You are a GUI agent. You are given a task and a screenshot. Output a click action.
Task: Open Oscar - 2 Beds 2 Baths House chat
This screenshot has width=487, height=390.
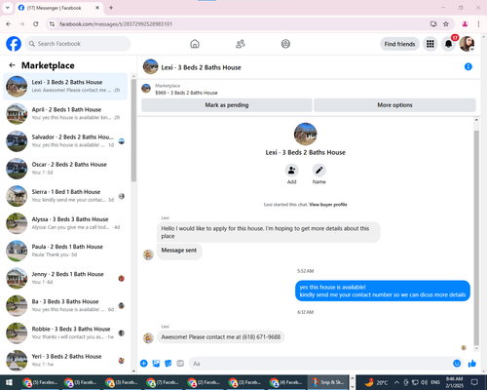click(65, 169)
